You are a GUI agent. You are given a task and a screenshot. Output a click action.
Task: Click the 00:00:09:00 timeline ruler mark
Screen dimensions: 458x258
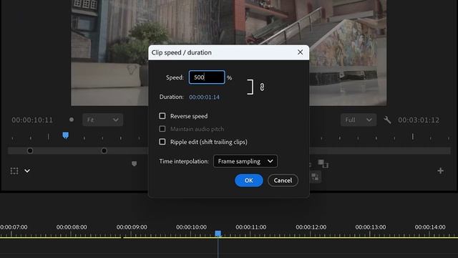click(132, 227)
